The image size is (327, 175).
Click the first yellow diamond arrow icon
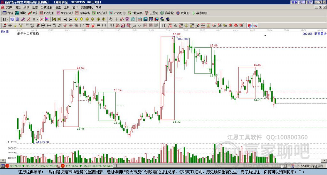[76, 19]
